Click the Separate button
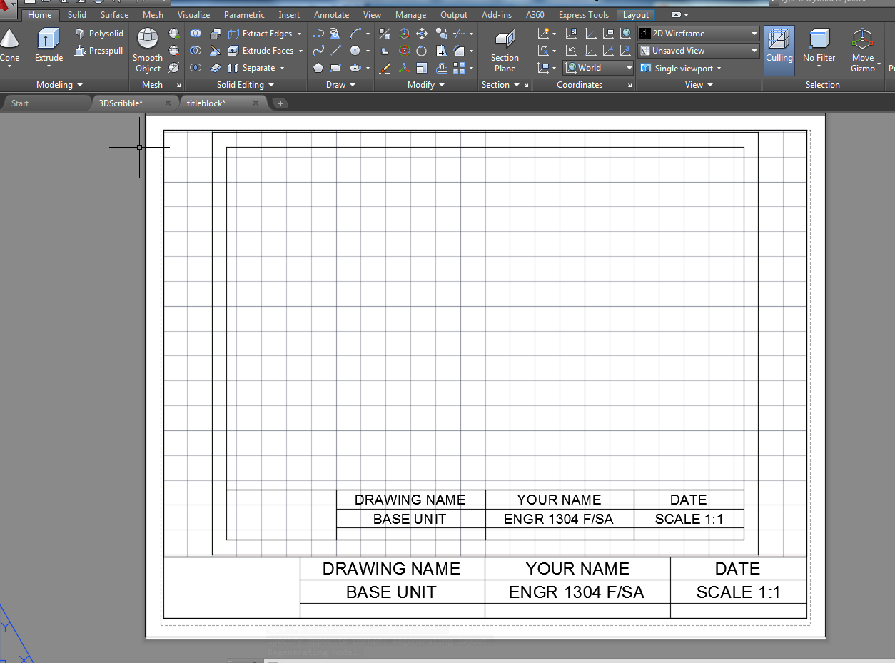 pyautogui.click(x=261, y=67)
